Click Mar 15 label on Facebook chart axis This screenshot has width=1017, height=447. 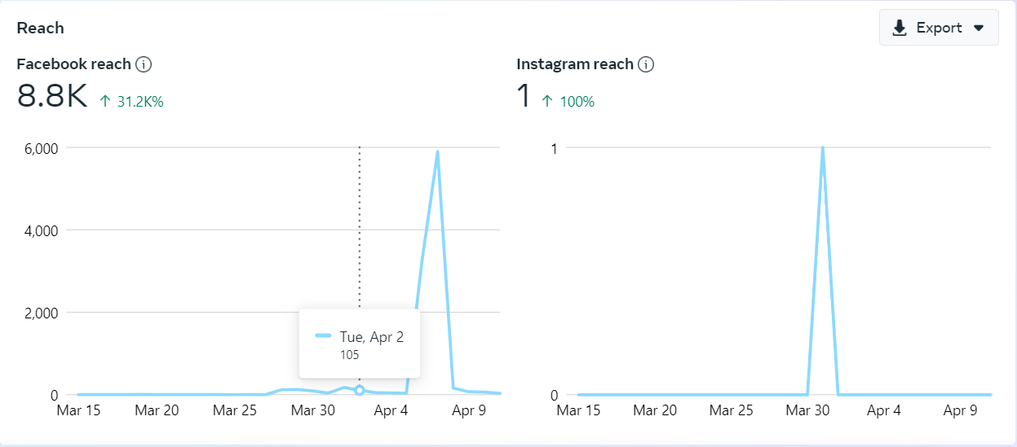coord(78,410)
